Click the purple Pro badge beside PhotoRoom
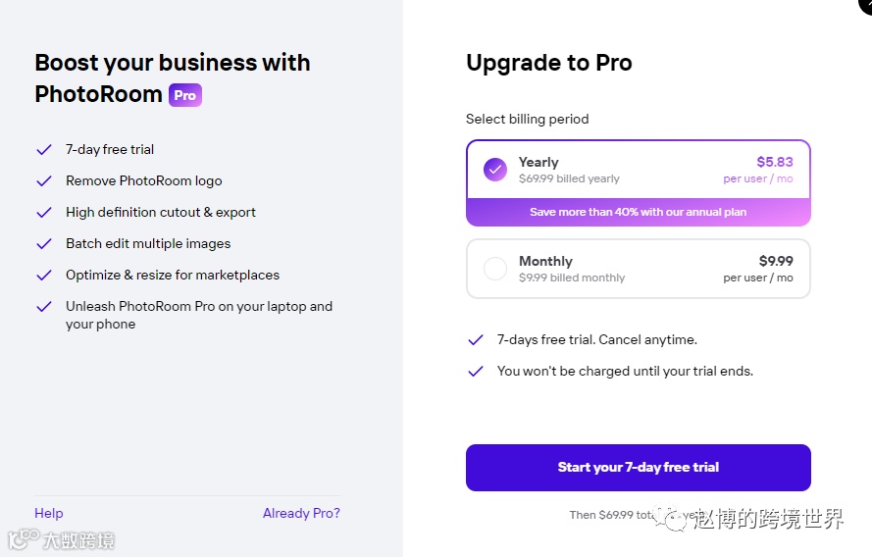 pos(184,95)
